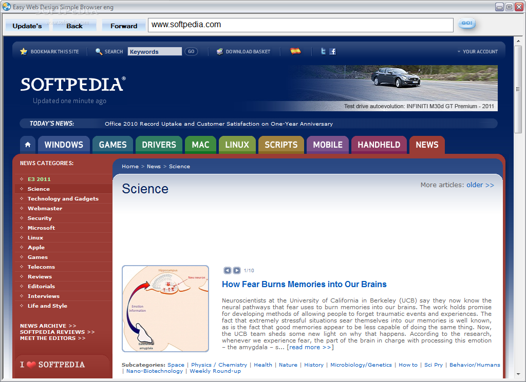
Task: Open Softpedia's Facebook icon
Action: (x=332, y=51)
